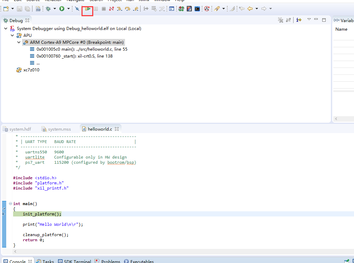Click Remove All Terminated Launches icon

pyautogui.click(x=280, y=20)
